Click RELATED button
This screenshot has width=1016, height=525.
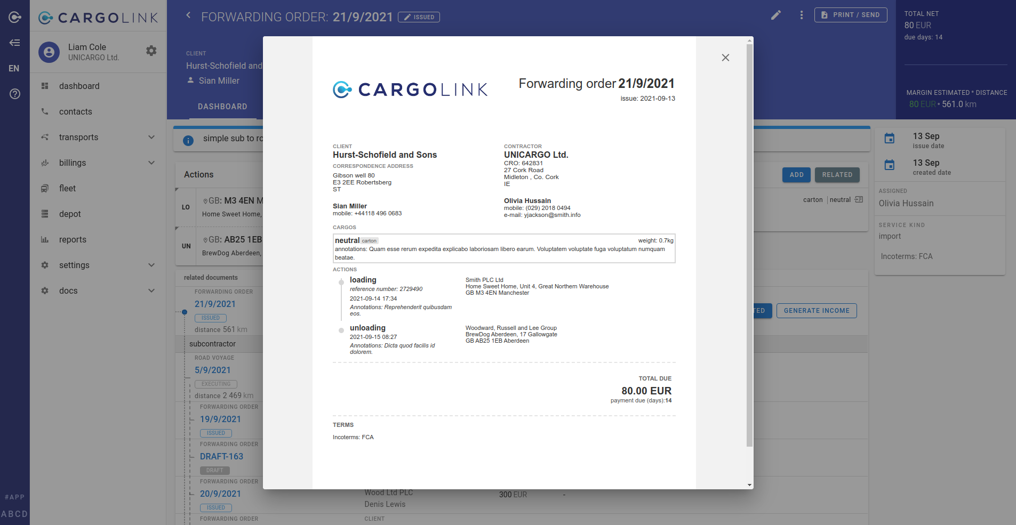(837, 175)
